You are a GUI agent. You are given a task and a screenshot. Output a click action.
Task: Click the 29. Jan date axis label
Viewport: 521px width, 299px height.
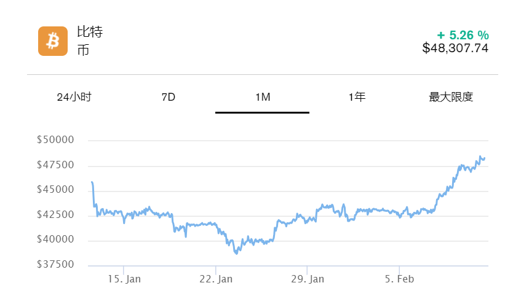click(x=308, y=279)
